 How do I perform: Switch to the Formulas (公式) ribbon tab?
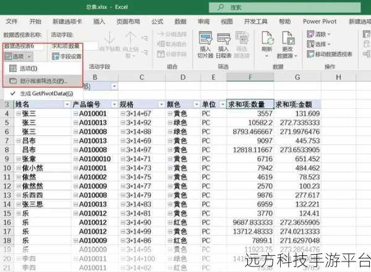[x=157, y=22]
